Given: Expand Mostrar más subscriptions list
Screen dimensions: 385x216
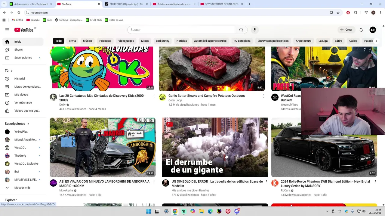Looking at the screenshot, I should 23,187.
